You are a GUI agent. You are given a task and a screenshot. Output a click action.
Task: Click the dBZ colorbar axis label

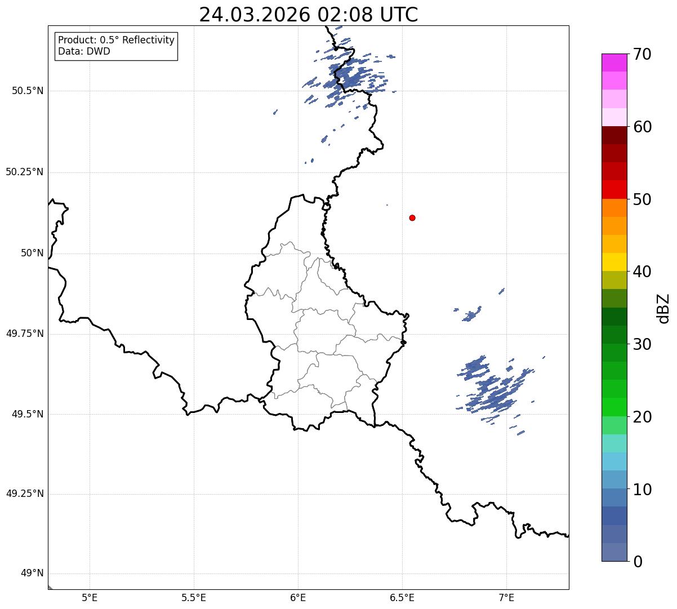[x=664, y=308]
